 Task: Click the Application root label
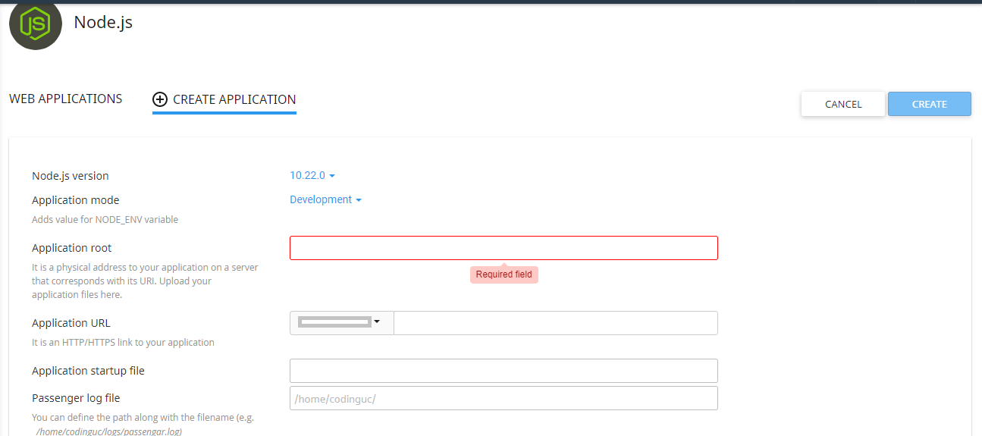[x=71, y=248]
